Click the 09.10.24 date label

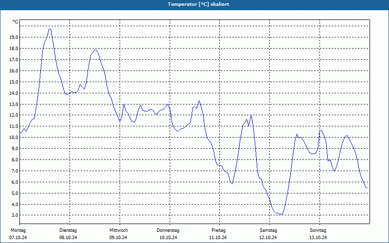118,238
